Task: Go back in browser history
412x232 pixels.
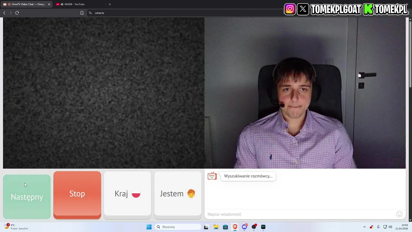Action: (4, 13)
